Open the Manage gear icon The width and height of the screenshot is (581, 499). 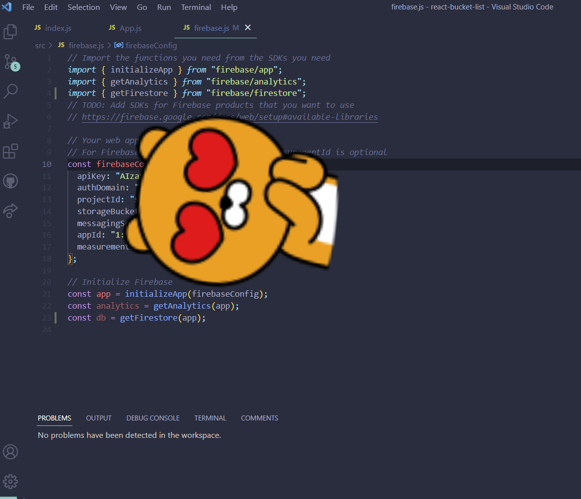pos(10,482)
